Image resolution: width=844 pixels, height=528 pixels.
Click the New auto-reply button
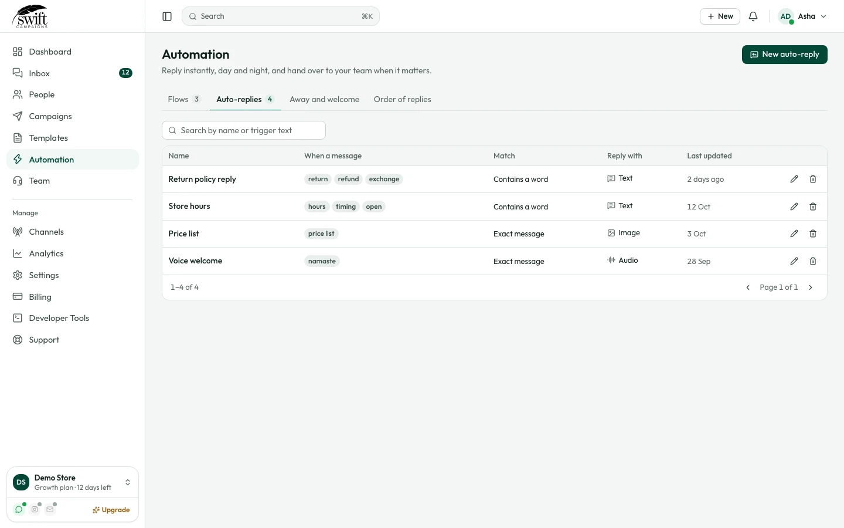click(x=784, y=55)
